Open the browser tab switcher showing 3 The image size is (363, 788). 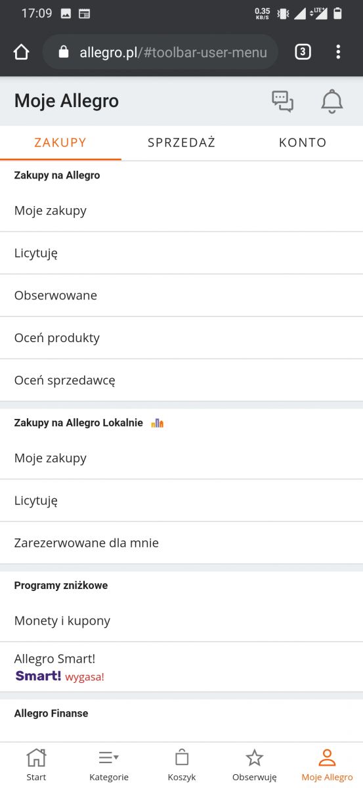click(303, 52)
